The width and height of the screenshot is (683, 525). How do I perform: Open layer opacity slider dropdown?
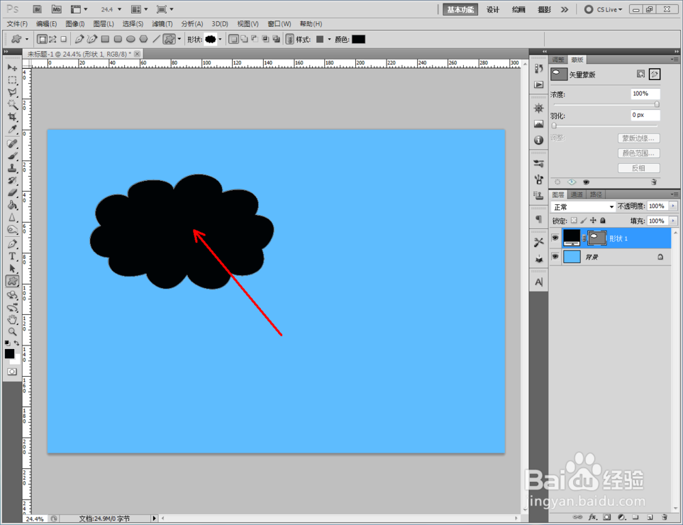click(673, 206)
